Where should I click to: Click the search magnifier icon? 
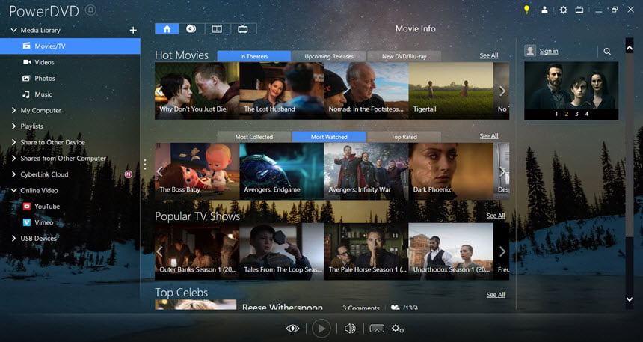tap(607, 52)
